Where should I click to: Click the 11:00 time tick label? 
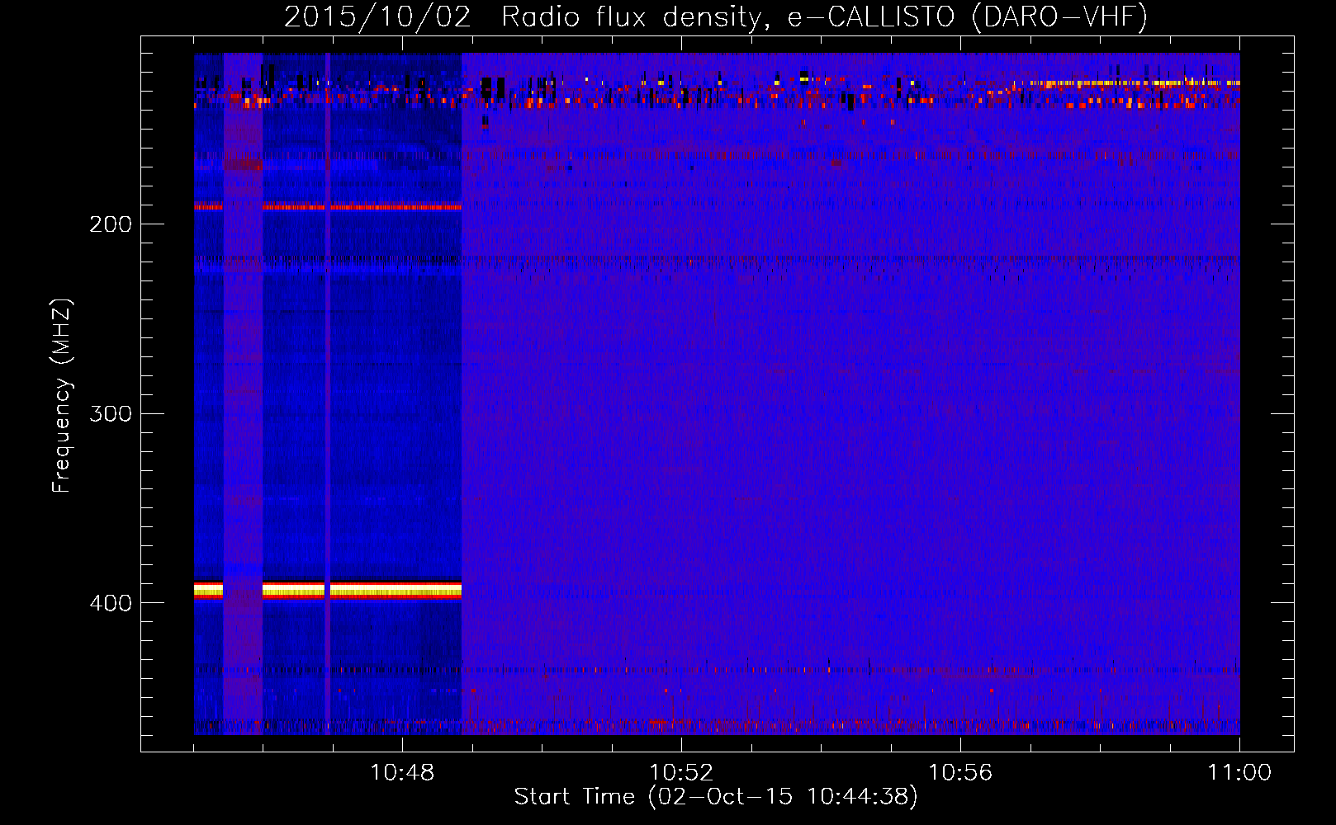pos(1239,773)
